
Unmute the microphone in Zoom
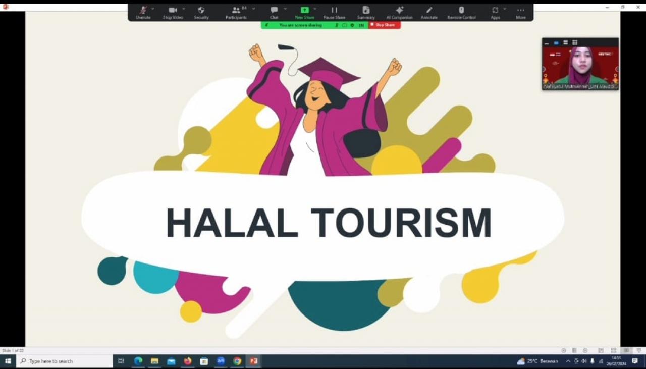pyautogui.click(x=143, y=11)
